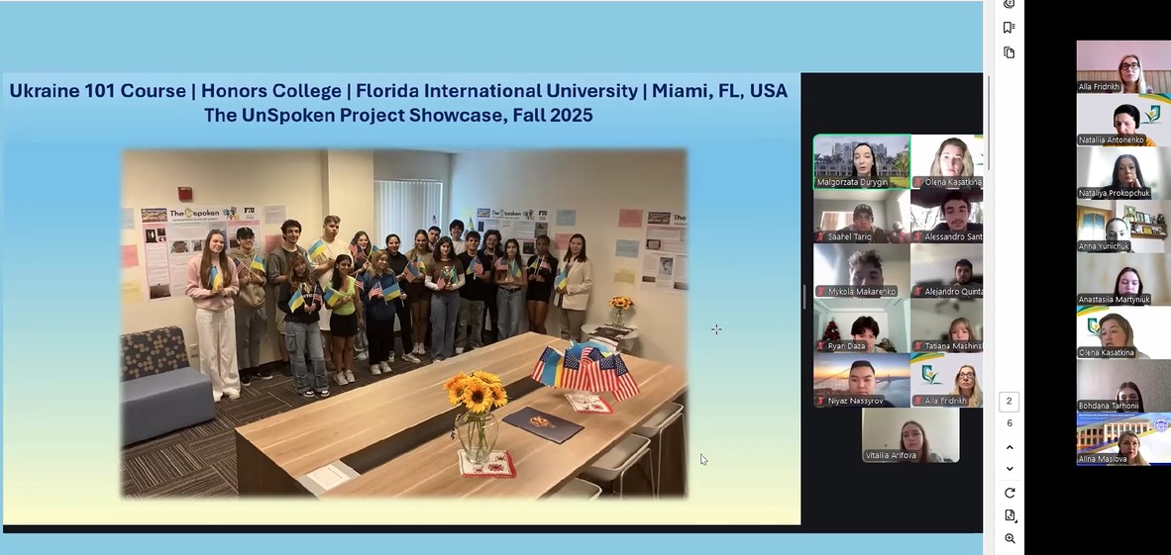Viewport: 1171px width, 555px height.
Task: Click the muted mic icon for Niyaz Nassyrov
Action: (x=820, y=401)
